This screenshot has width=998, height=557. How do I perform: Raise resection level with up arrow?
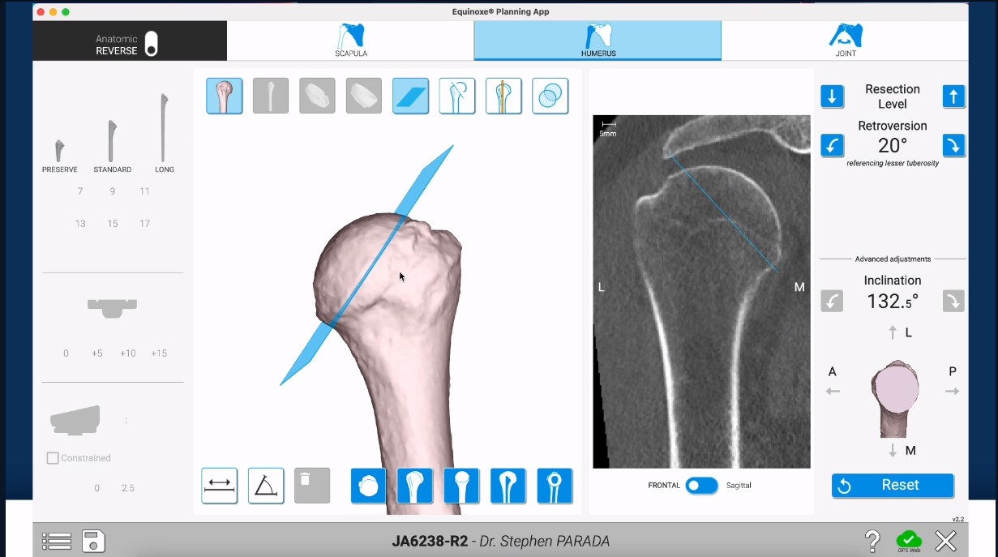coord(953,96)
